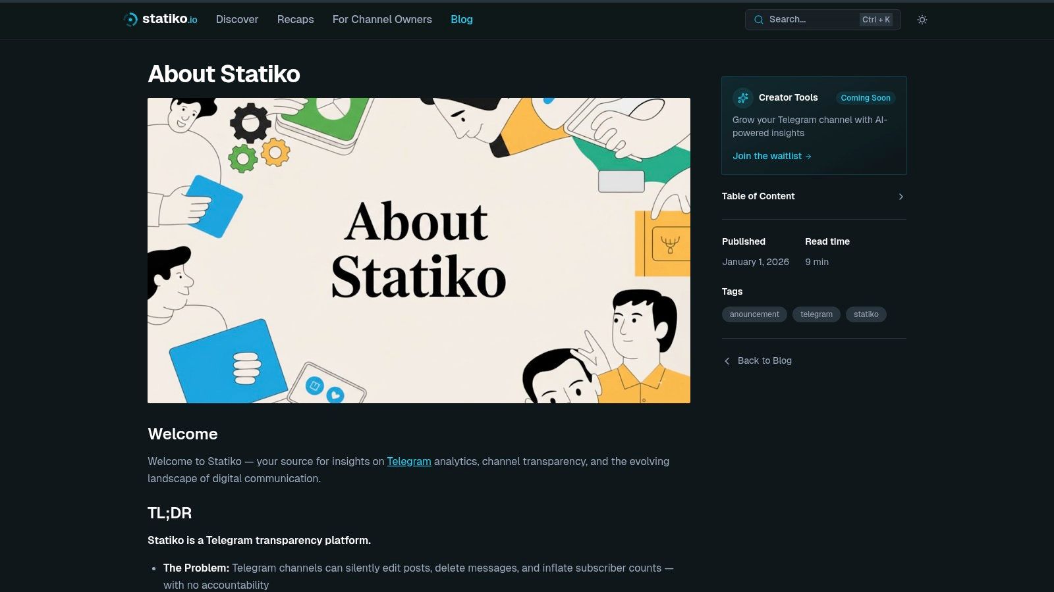Expand the Table of Content section
This screenshot has width=1054, height=592.
tap(814, 196)
